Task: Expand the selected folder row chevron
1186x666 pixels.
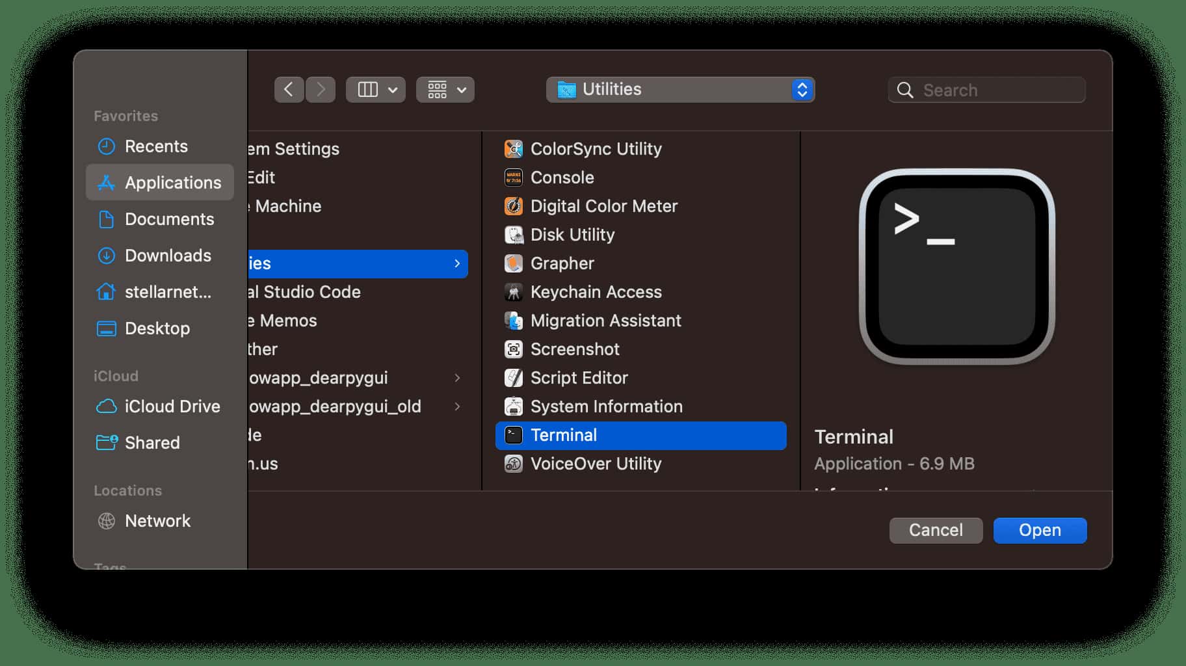Action: [457, 263]
